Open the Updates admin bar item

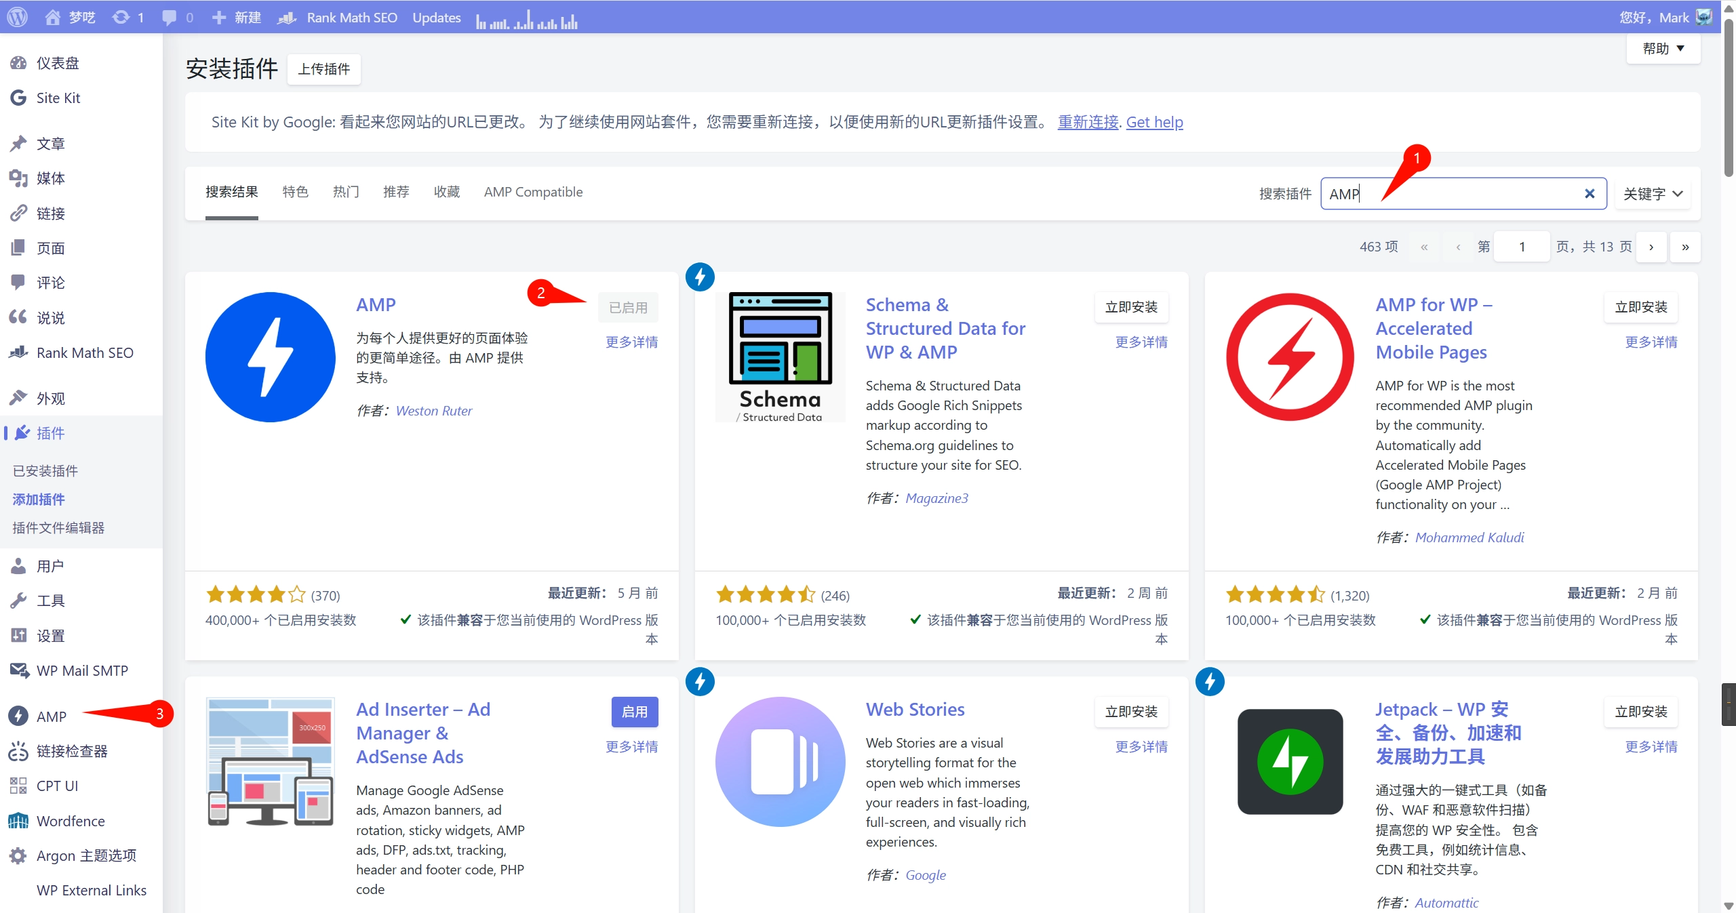click(437, 17)
